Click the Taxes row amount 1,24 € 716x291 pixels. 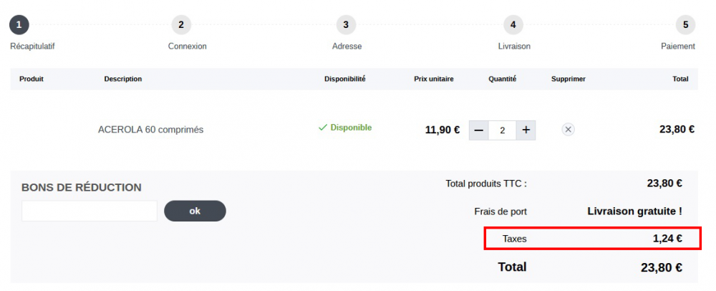pyautogui.click(x=667, y=239)
